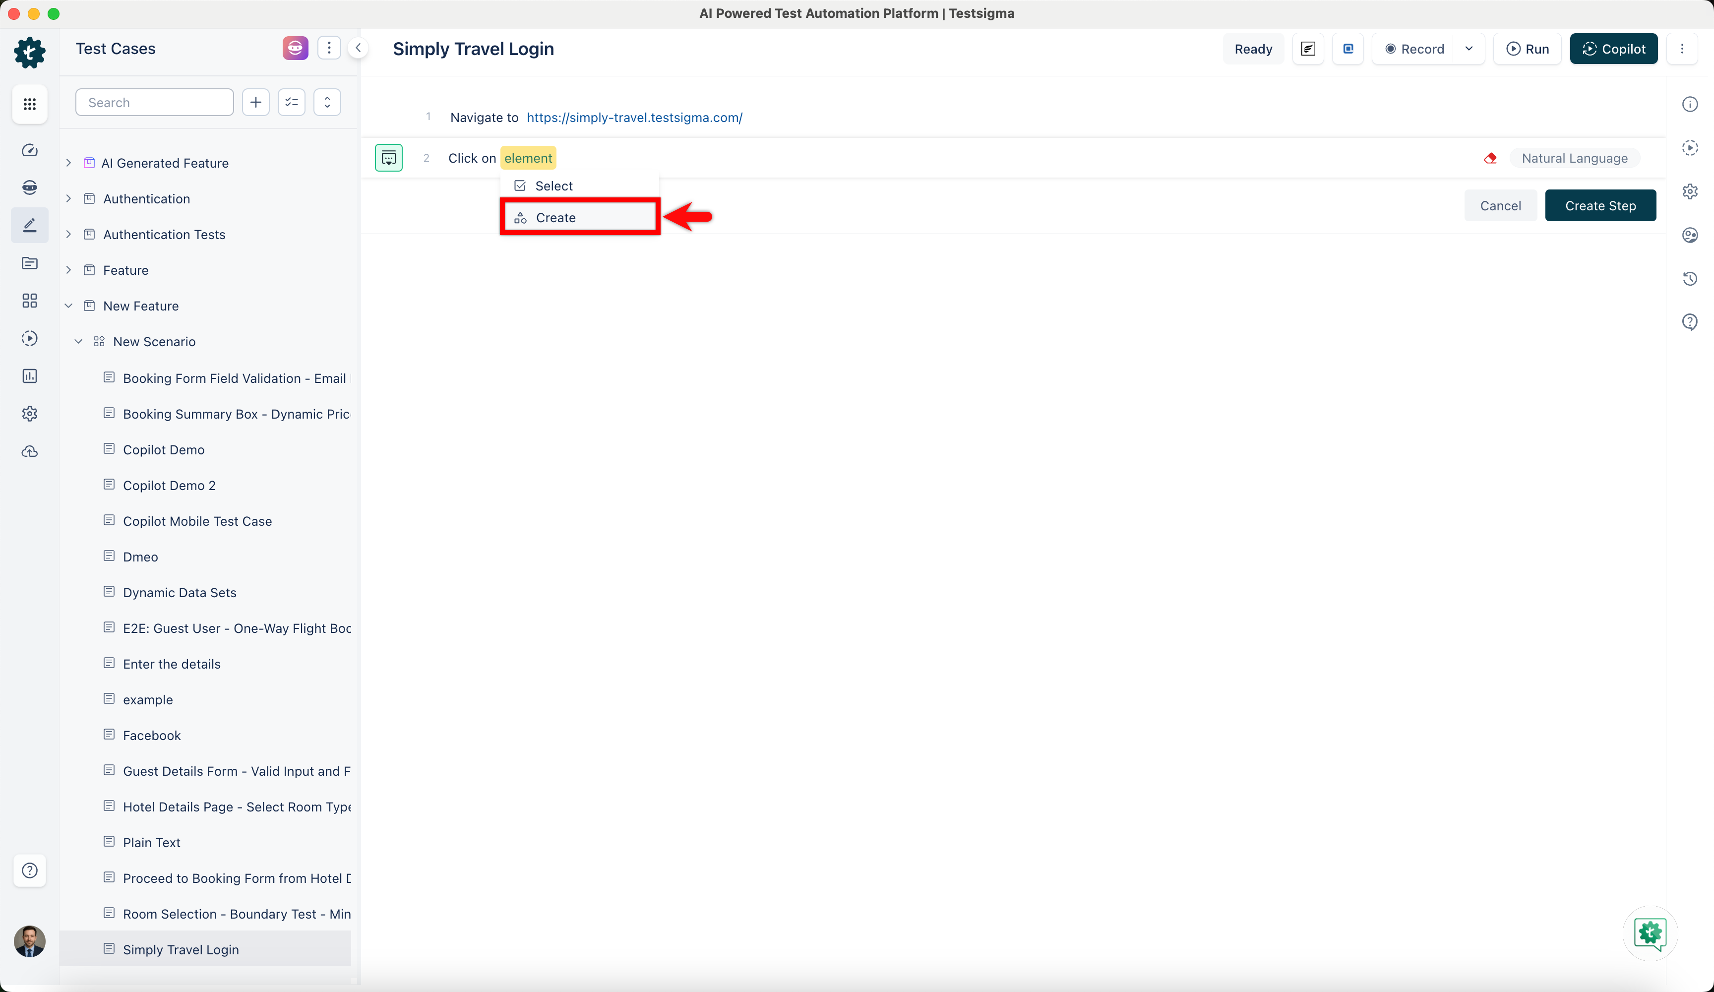This screenshot has width=1714, height=992.
Task: Open the green chat support widget
Action: 1650,933
